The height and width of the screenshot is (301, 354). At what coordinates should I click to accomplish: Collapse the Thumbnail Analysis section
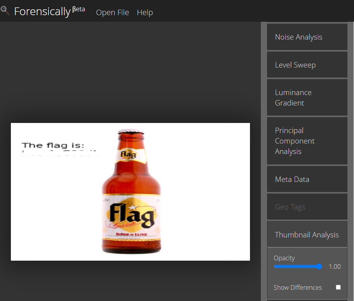pos(307,234)
